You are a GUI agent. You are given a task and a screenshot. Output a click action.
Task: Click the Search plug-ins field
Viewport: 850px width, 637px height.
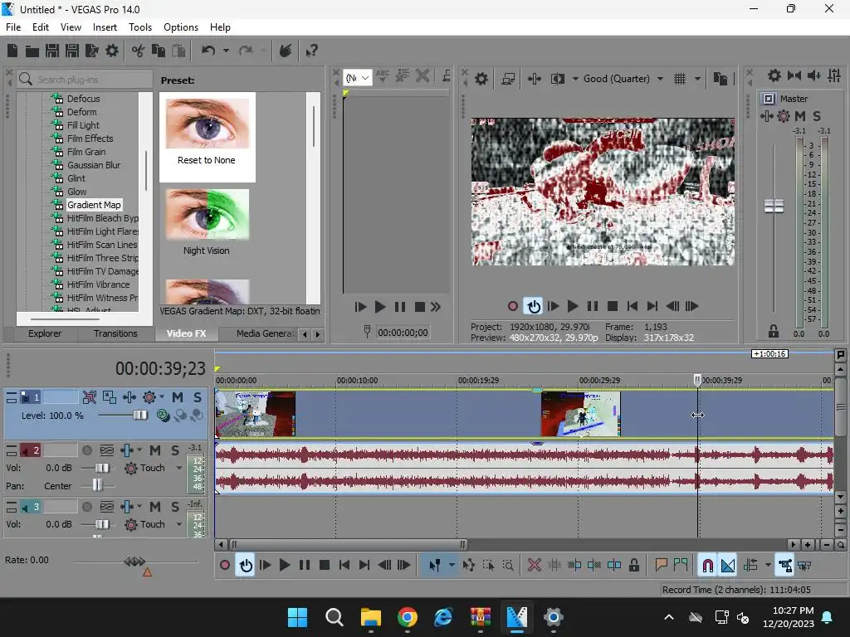point(85,79)
